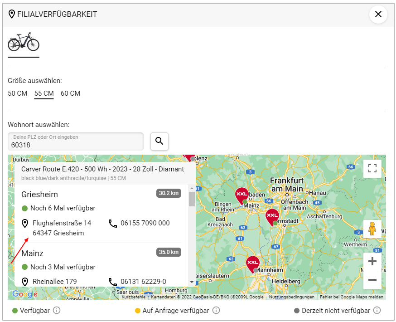Close the Filialverfügbarkeit dialog

point(378,14)
